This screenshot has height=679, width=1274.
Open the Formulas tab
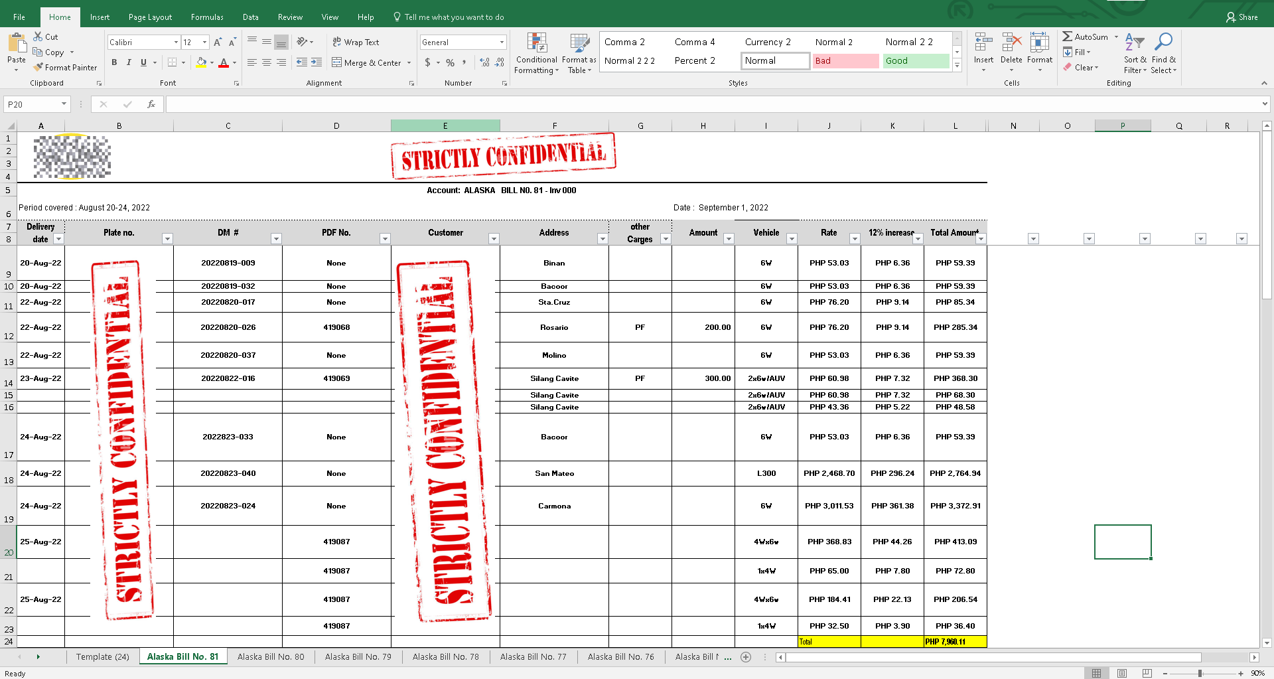tap(207, 17)
